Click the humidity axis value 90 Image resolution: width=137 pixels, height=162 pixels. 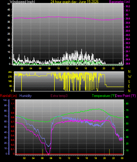pos(5,105)
